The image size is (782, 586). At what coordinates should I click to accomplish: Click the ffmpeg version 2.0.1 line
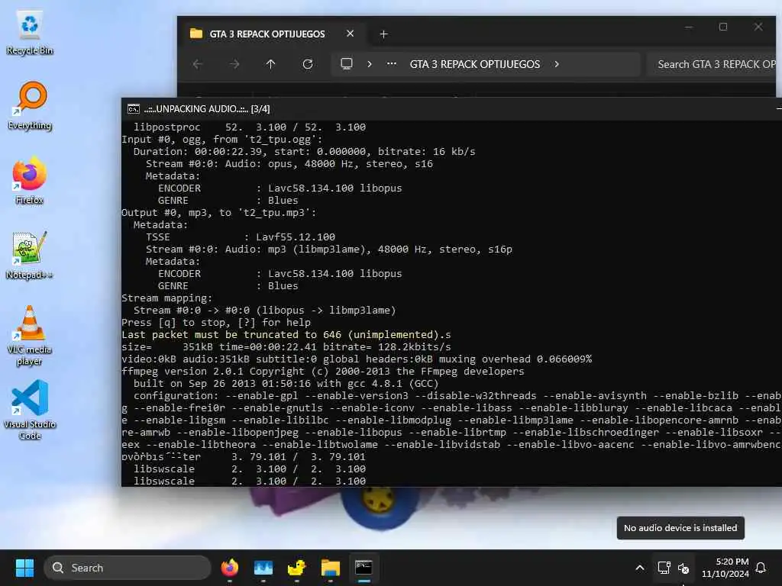pyautogui.click(x=323, y=372)
